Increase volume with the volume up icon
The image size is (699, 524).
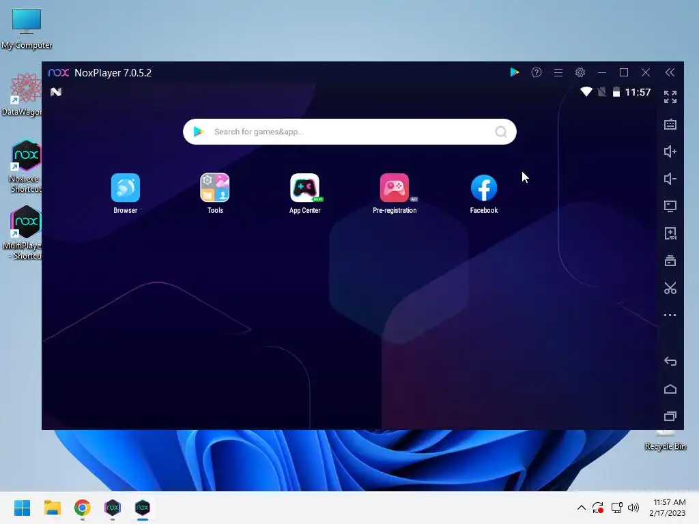[x=670, y=151]
